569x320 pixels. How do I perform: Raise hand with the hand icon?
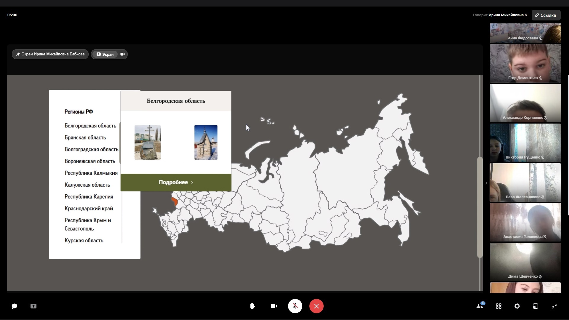click(252, 306)
